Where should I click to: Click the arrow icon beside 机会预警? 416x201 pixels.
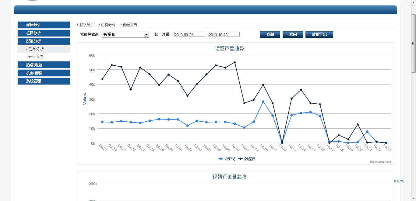[22, 73]
